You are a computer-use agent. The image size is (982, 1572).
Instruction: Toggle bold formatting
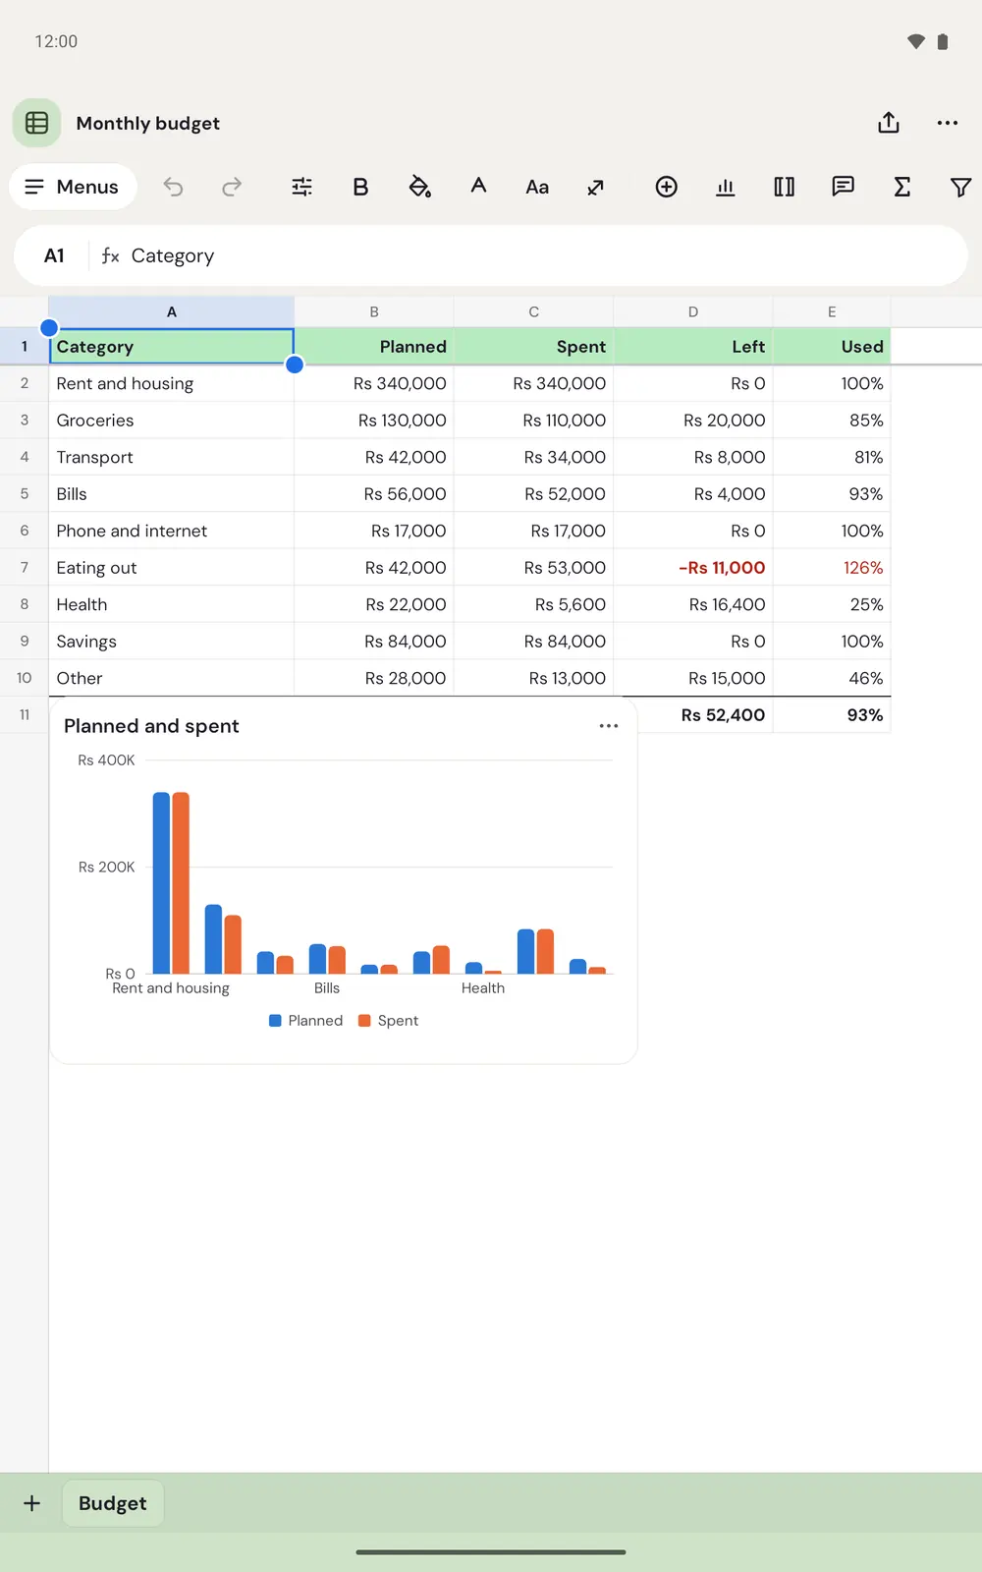pyautogui.click(x=360, y=187)
